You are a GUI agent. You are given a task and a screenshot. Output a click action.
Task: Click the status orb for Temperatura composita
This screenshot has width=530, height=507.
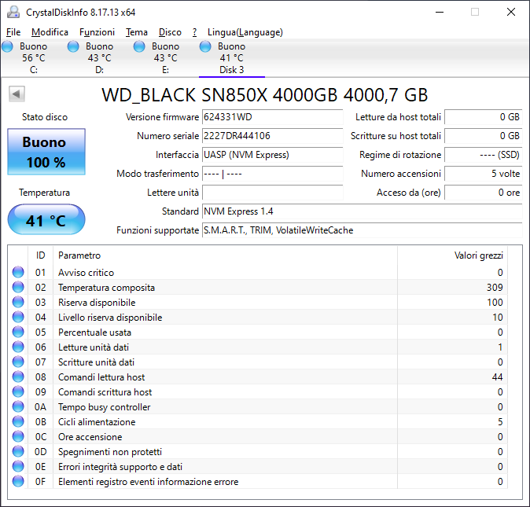18,287
